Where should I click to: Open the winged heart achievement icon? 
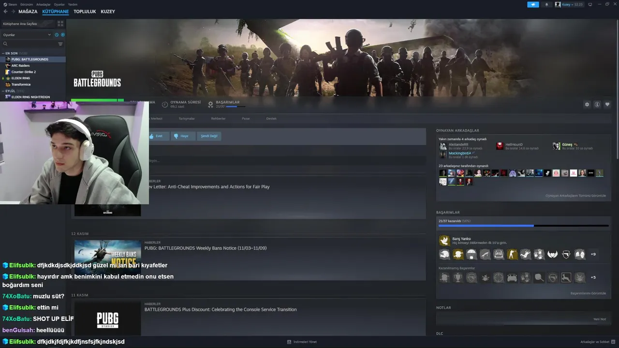point(553,254)
